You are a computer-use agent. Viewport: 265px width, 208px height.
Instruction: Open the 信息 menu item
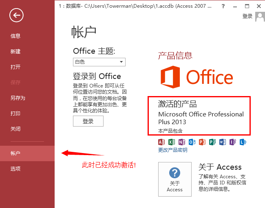click(27, 36)
